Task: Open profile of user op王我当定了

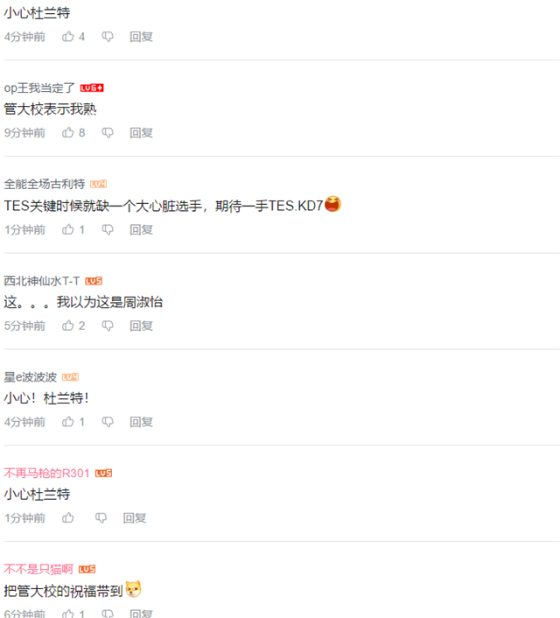Action: click(x=39, y=88)
